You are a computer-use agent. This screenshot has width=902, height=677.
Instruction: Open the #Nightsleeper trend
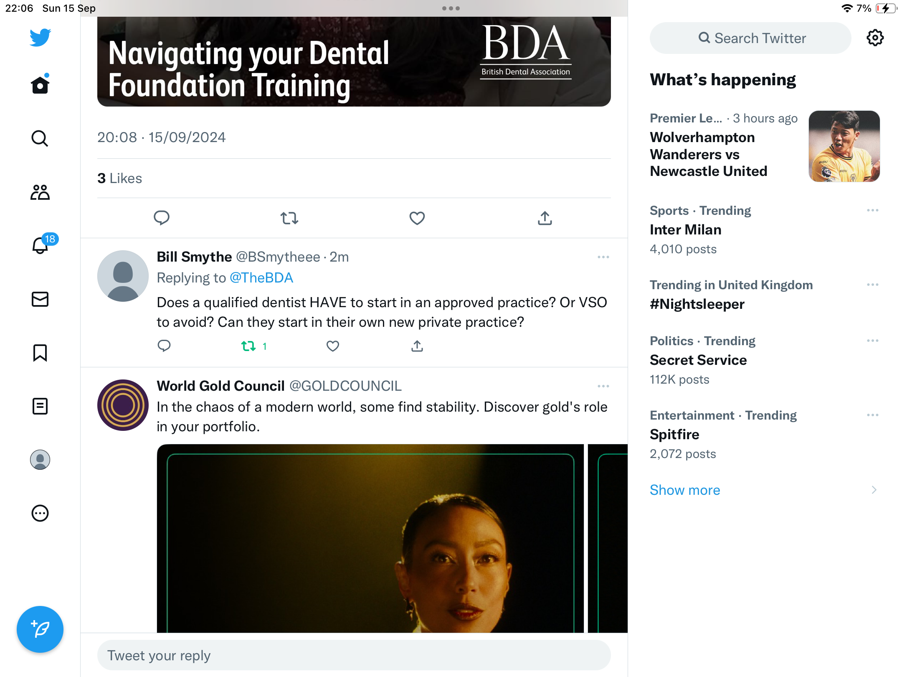pos(697,304)
